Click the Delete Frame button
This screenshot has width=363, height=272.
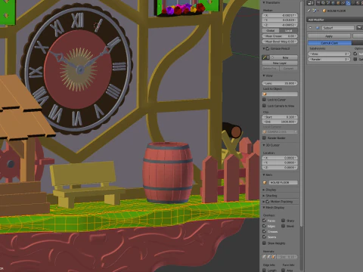pyautogui.click(x=271, y=69)
